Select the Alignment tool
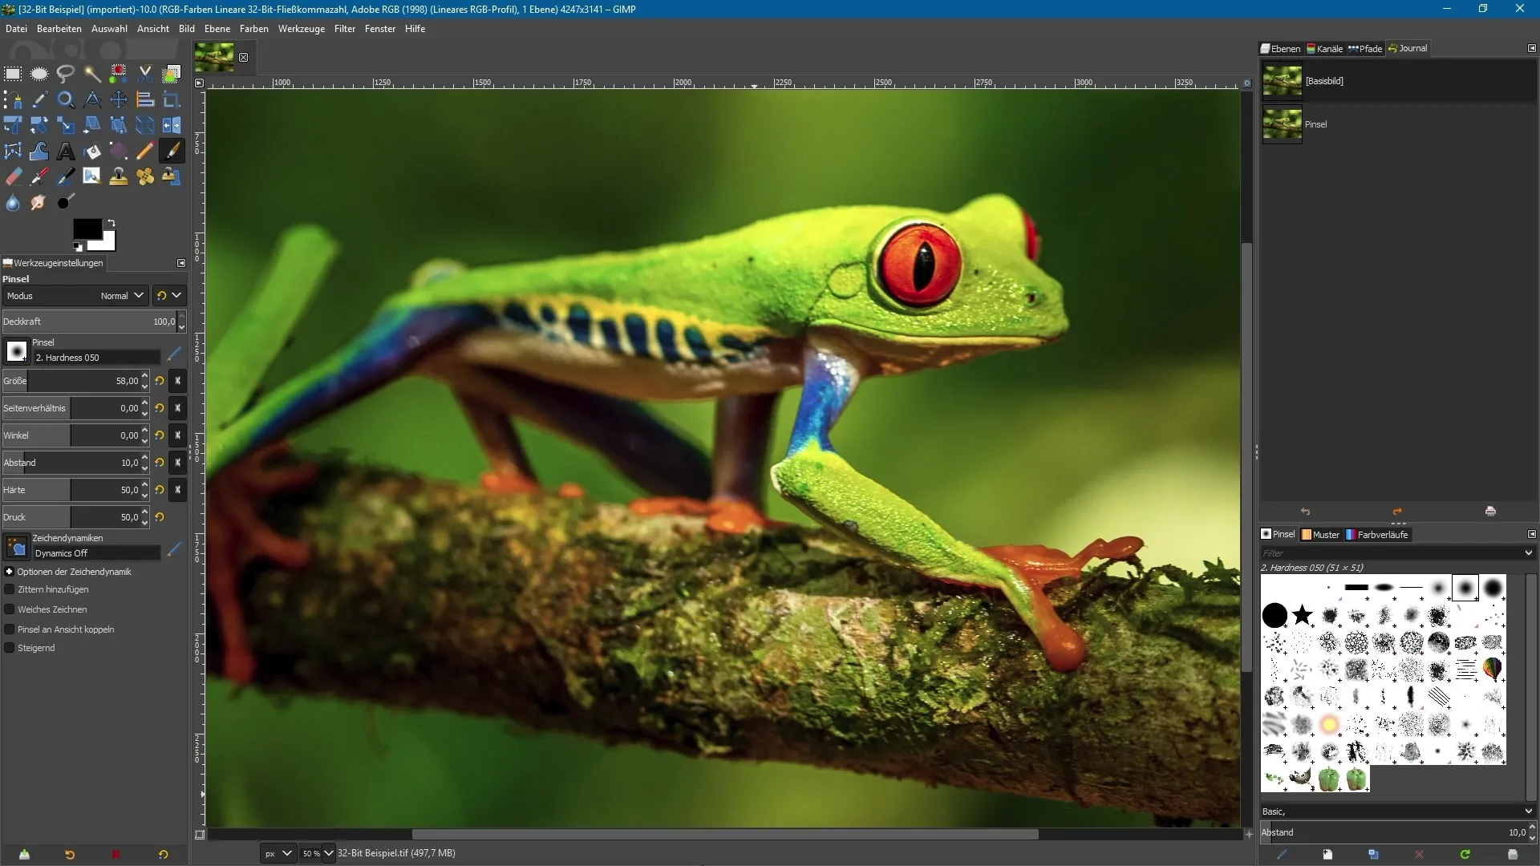Viewport: 1540px width, 866px height. coord(145,99)
